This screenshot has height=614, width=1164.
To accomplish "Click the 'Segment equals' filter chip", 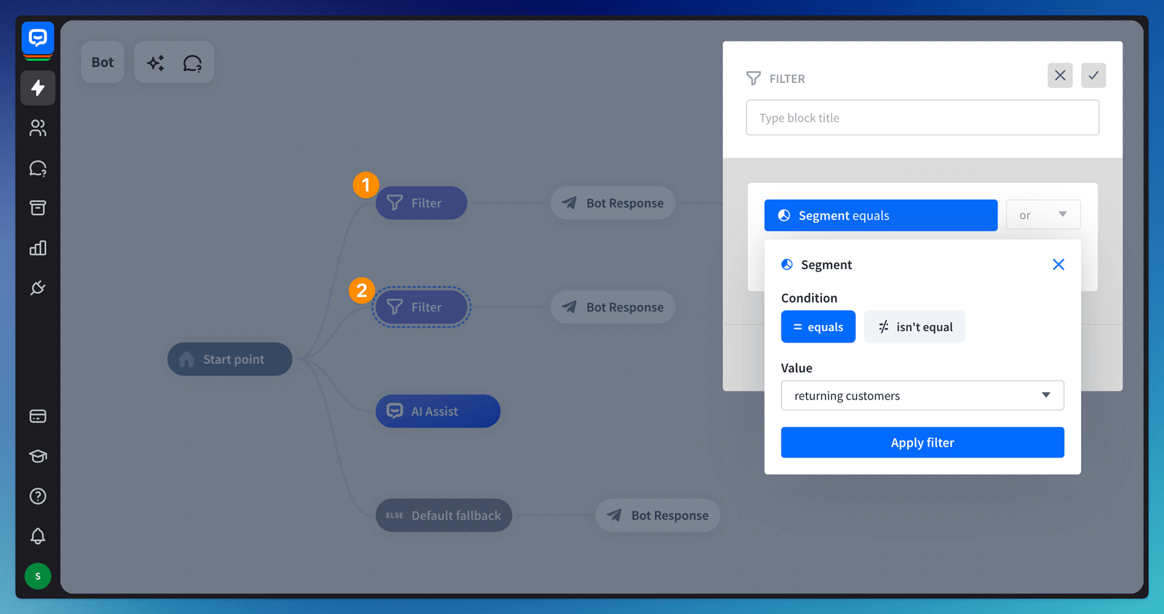I will click(x=880, y=215).
